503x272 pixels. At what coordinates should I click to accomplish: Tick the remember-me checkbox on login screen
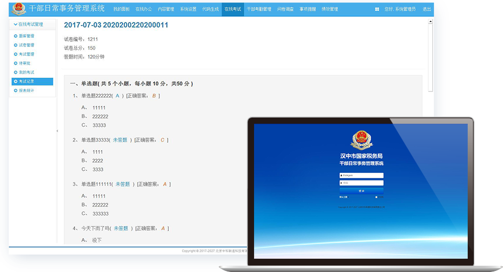[x=376, y=197]
